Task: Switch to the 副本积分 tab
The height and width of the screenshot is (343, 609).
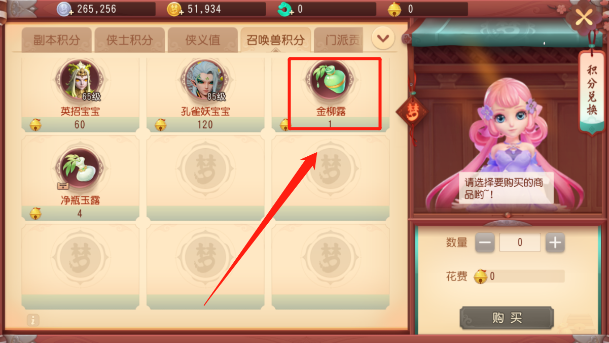Action: coord(56,40)
